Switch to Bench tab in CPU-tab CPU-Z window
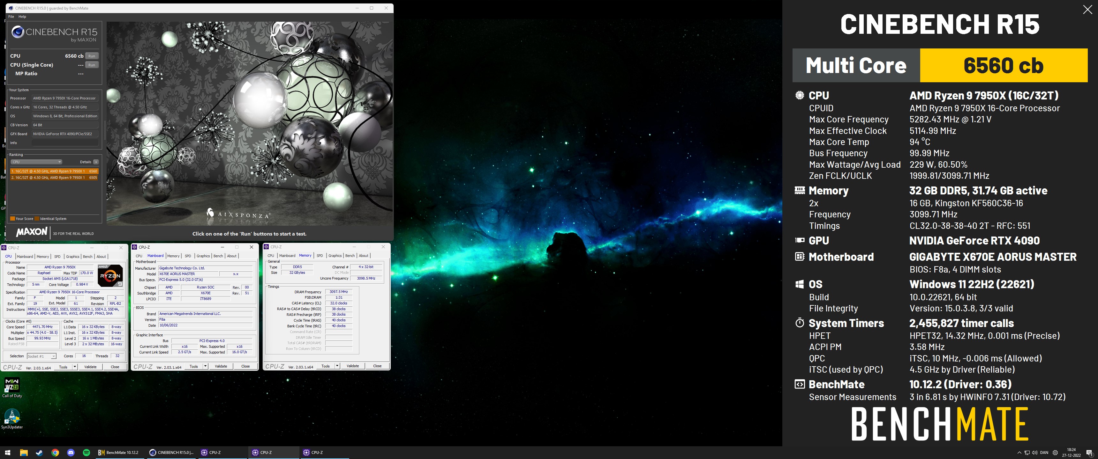The height and width of the screenshot is (459, 1098). point(87,256)
